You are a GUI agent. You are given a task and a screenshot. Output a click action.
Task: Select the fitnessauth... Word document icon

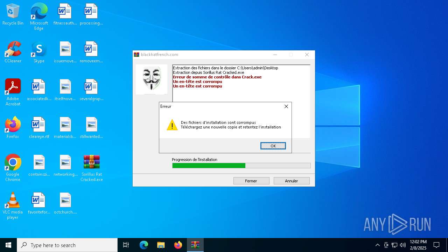tap(65, 14)
